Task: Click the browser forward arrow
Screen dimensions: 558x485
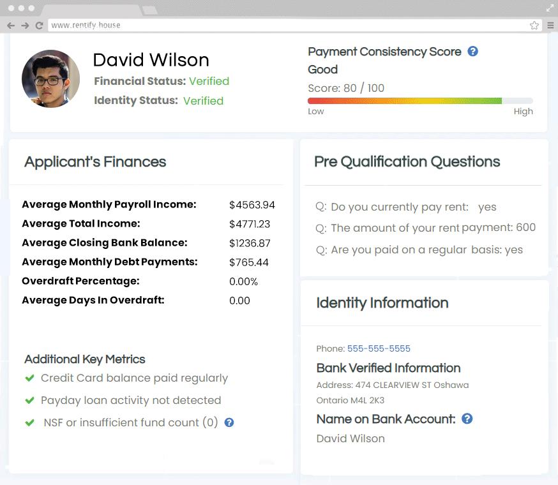Action: [x=25, y=26]
